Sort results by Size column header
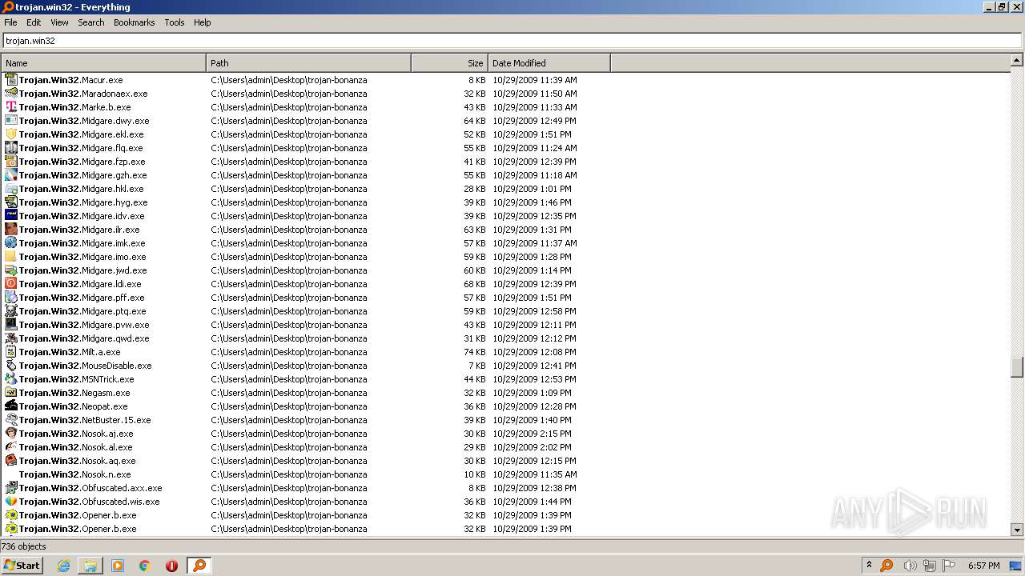Screen dimensions: 1025x576 click(449, 63)
